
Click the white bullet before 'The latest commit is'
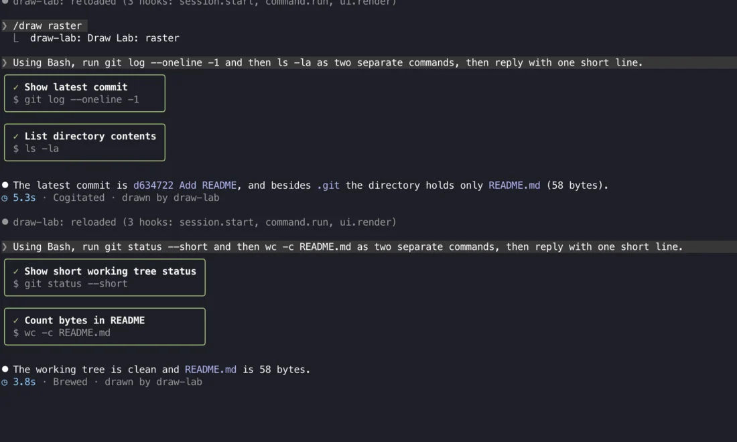[5, 185]
